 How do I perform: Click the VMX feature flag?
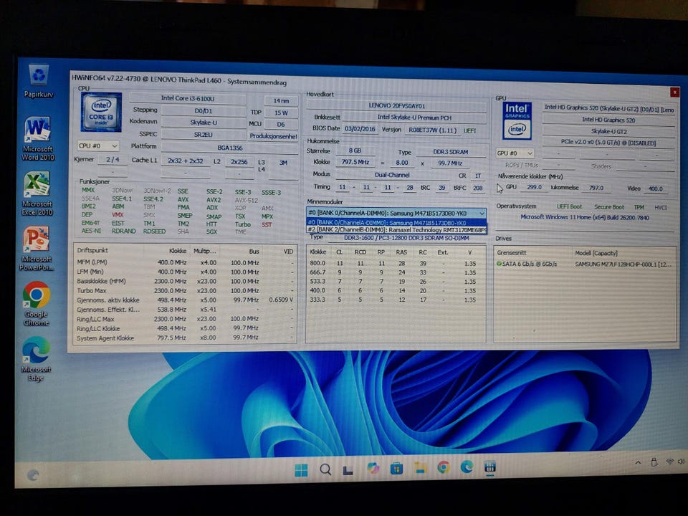(x=117, y=215)
